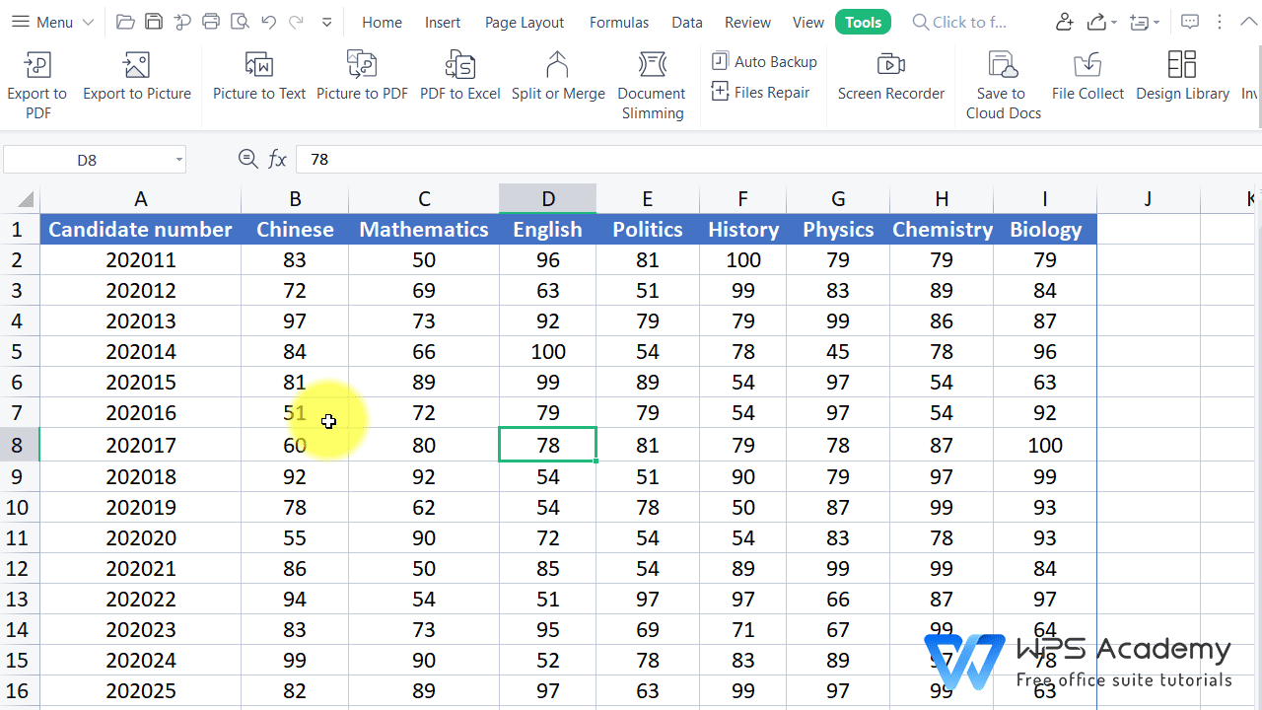Open the Name Box dropdown
Image resolution: width=1262 pixels, height=710 pixels.
tap(177, 159)
